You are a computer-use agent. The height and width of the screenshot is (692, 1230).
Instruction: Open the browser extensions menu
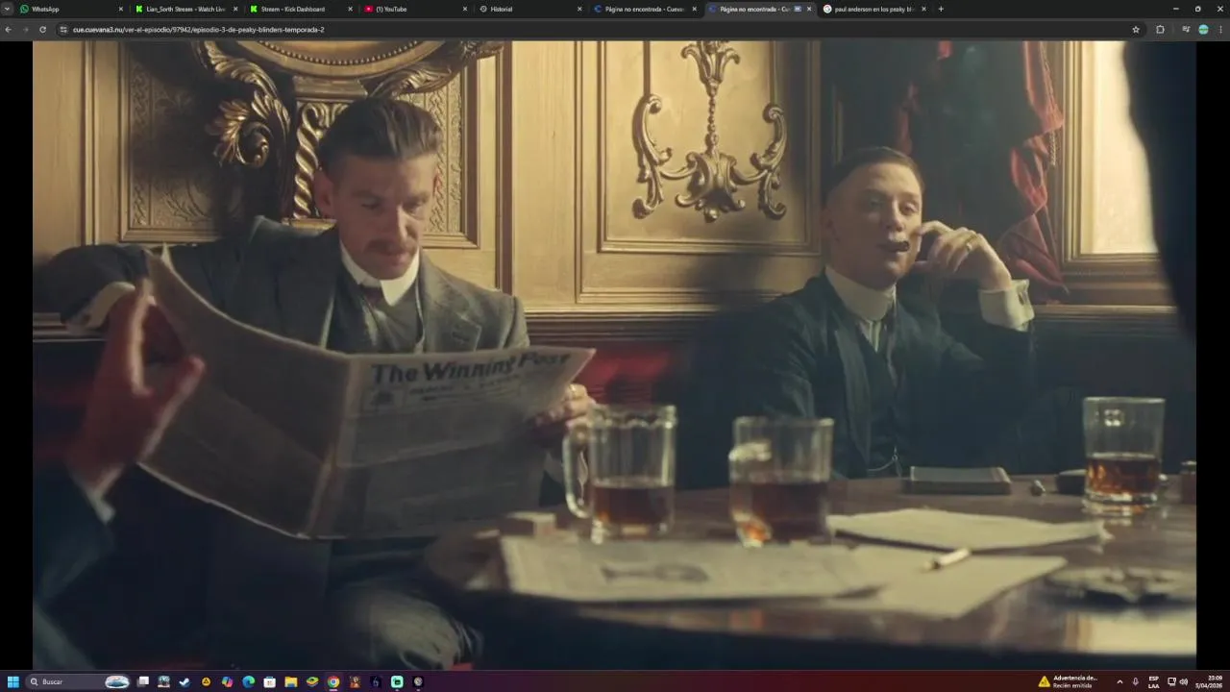(x=1160, y=30)
